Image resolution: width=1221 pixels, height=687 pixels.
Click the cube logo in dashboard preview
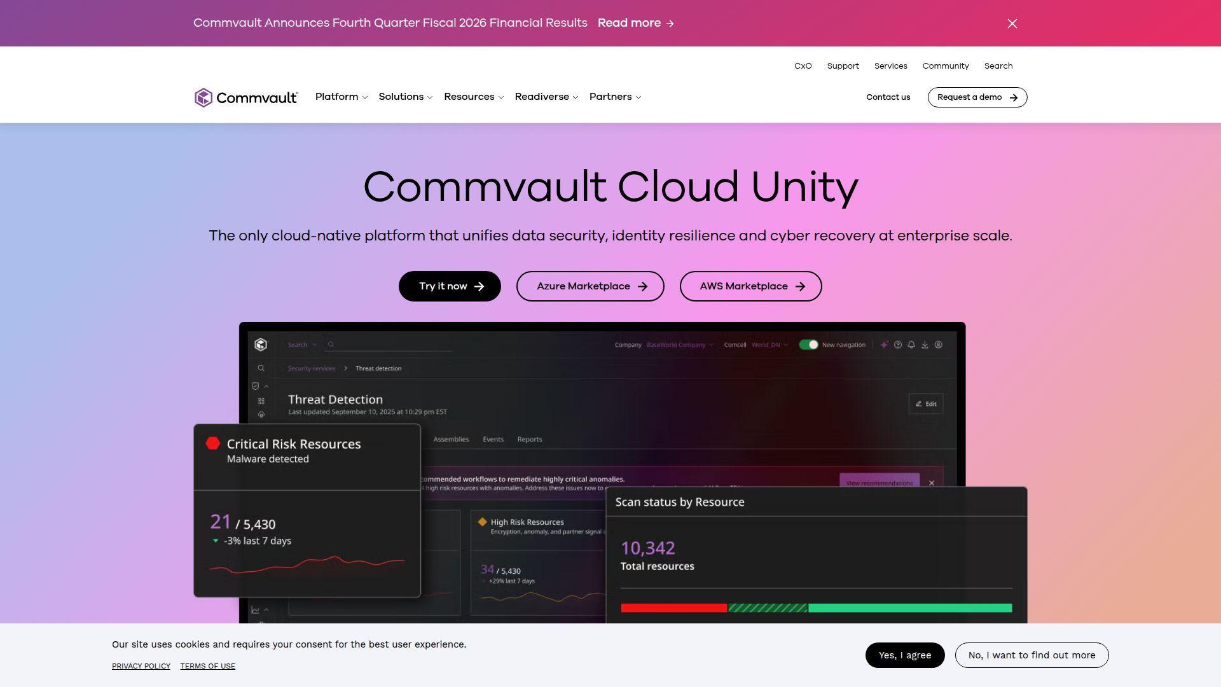(261, 344)
